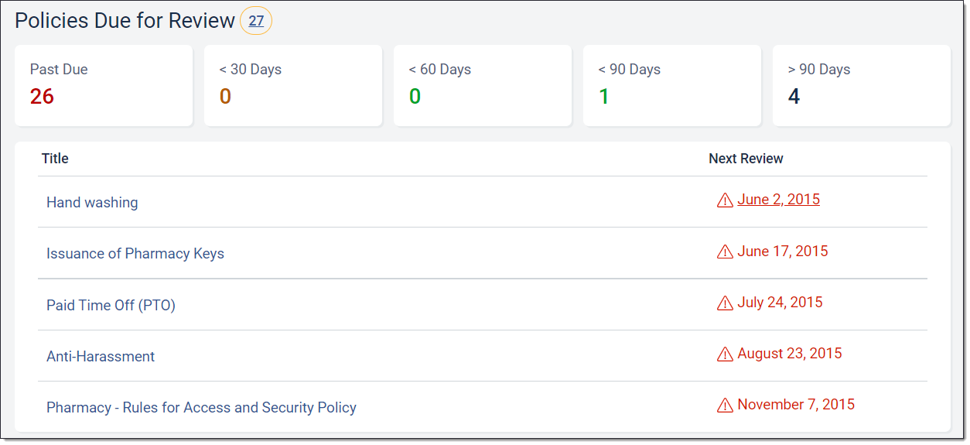The image size is (970, 445).
Task: Open Pharmacy - Rules for Access and Security Policy
Action: click(201, 407)
